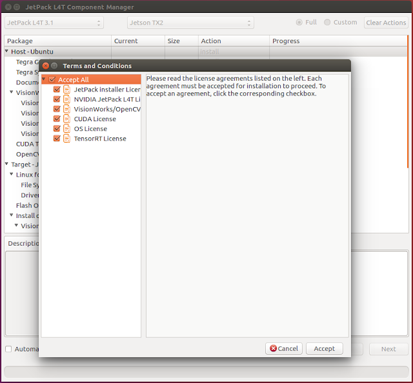Screen dimensions: 413x383
Task: Collapse the Host - Ubuntu tree group
Action: click(6, 52)
